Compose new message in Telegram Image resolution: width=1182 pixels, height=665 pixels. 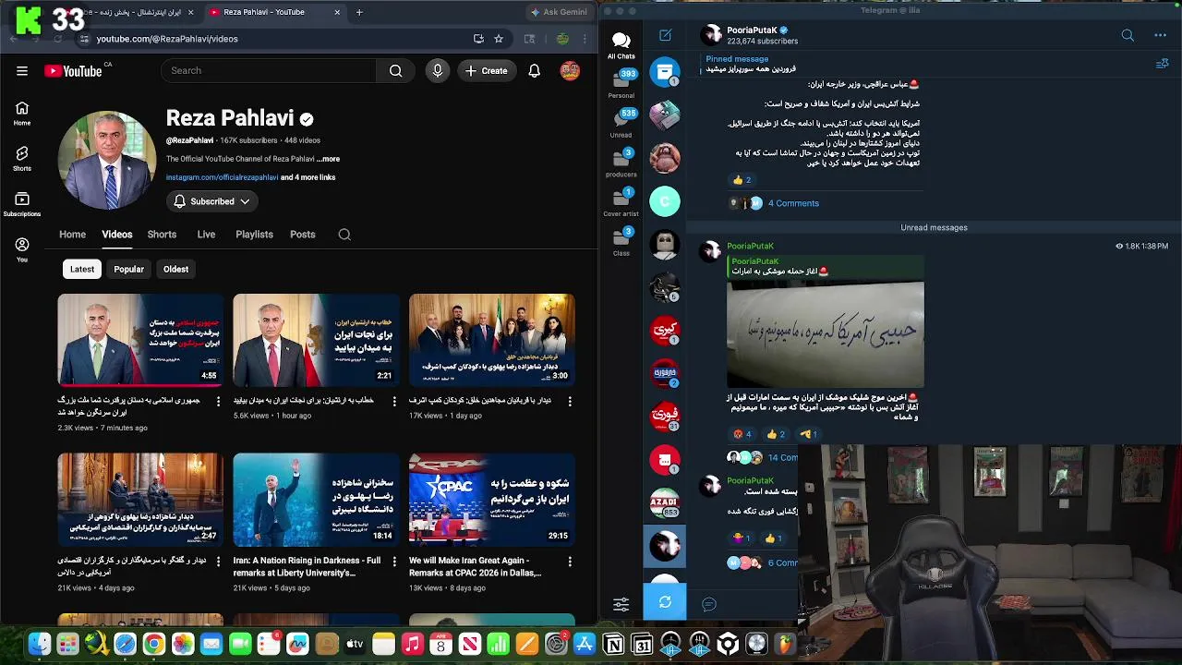coord(665,35)
